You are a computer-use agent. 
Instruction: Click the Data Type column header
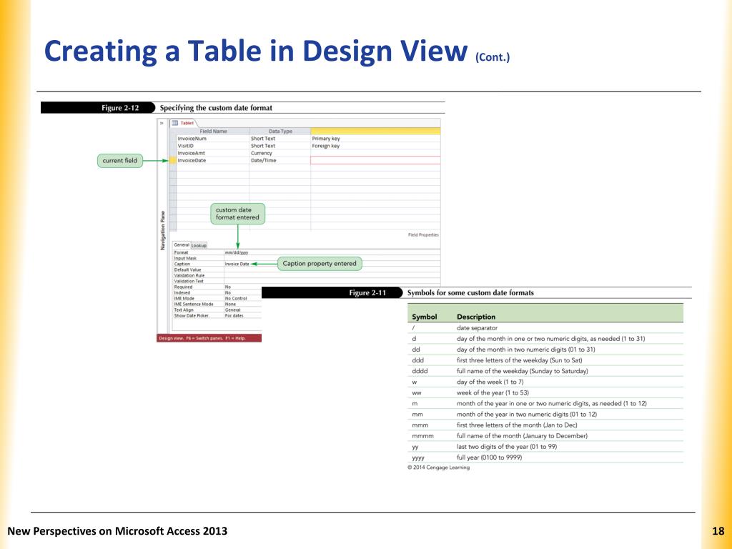280,132
